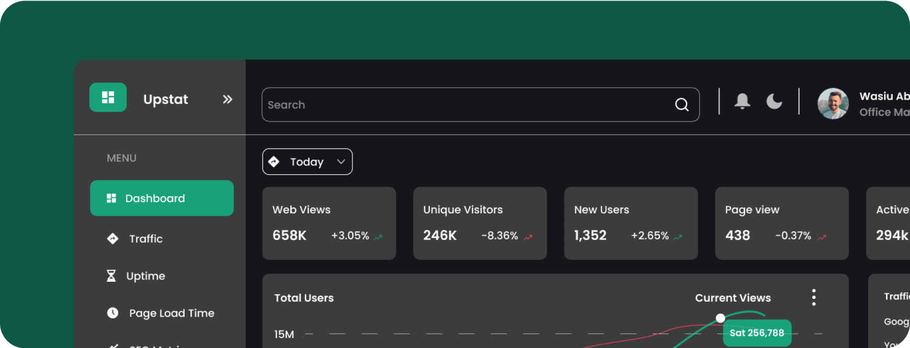Click the Upstat logo icon

point(108,98)
